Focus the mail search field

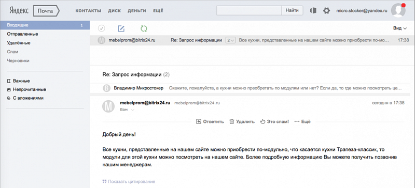(249, 10)
